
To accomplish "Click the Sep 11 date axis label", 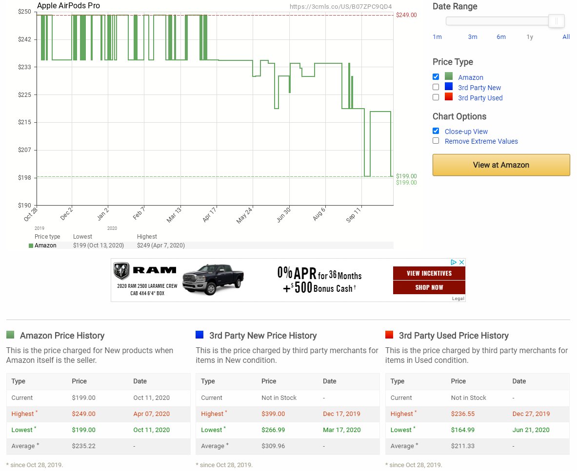I will click(x=354, y=216).
